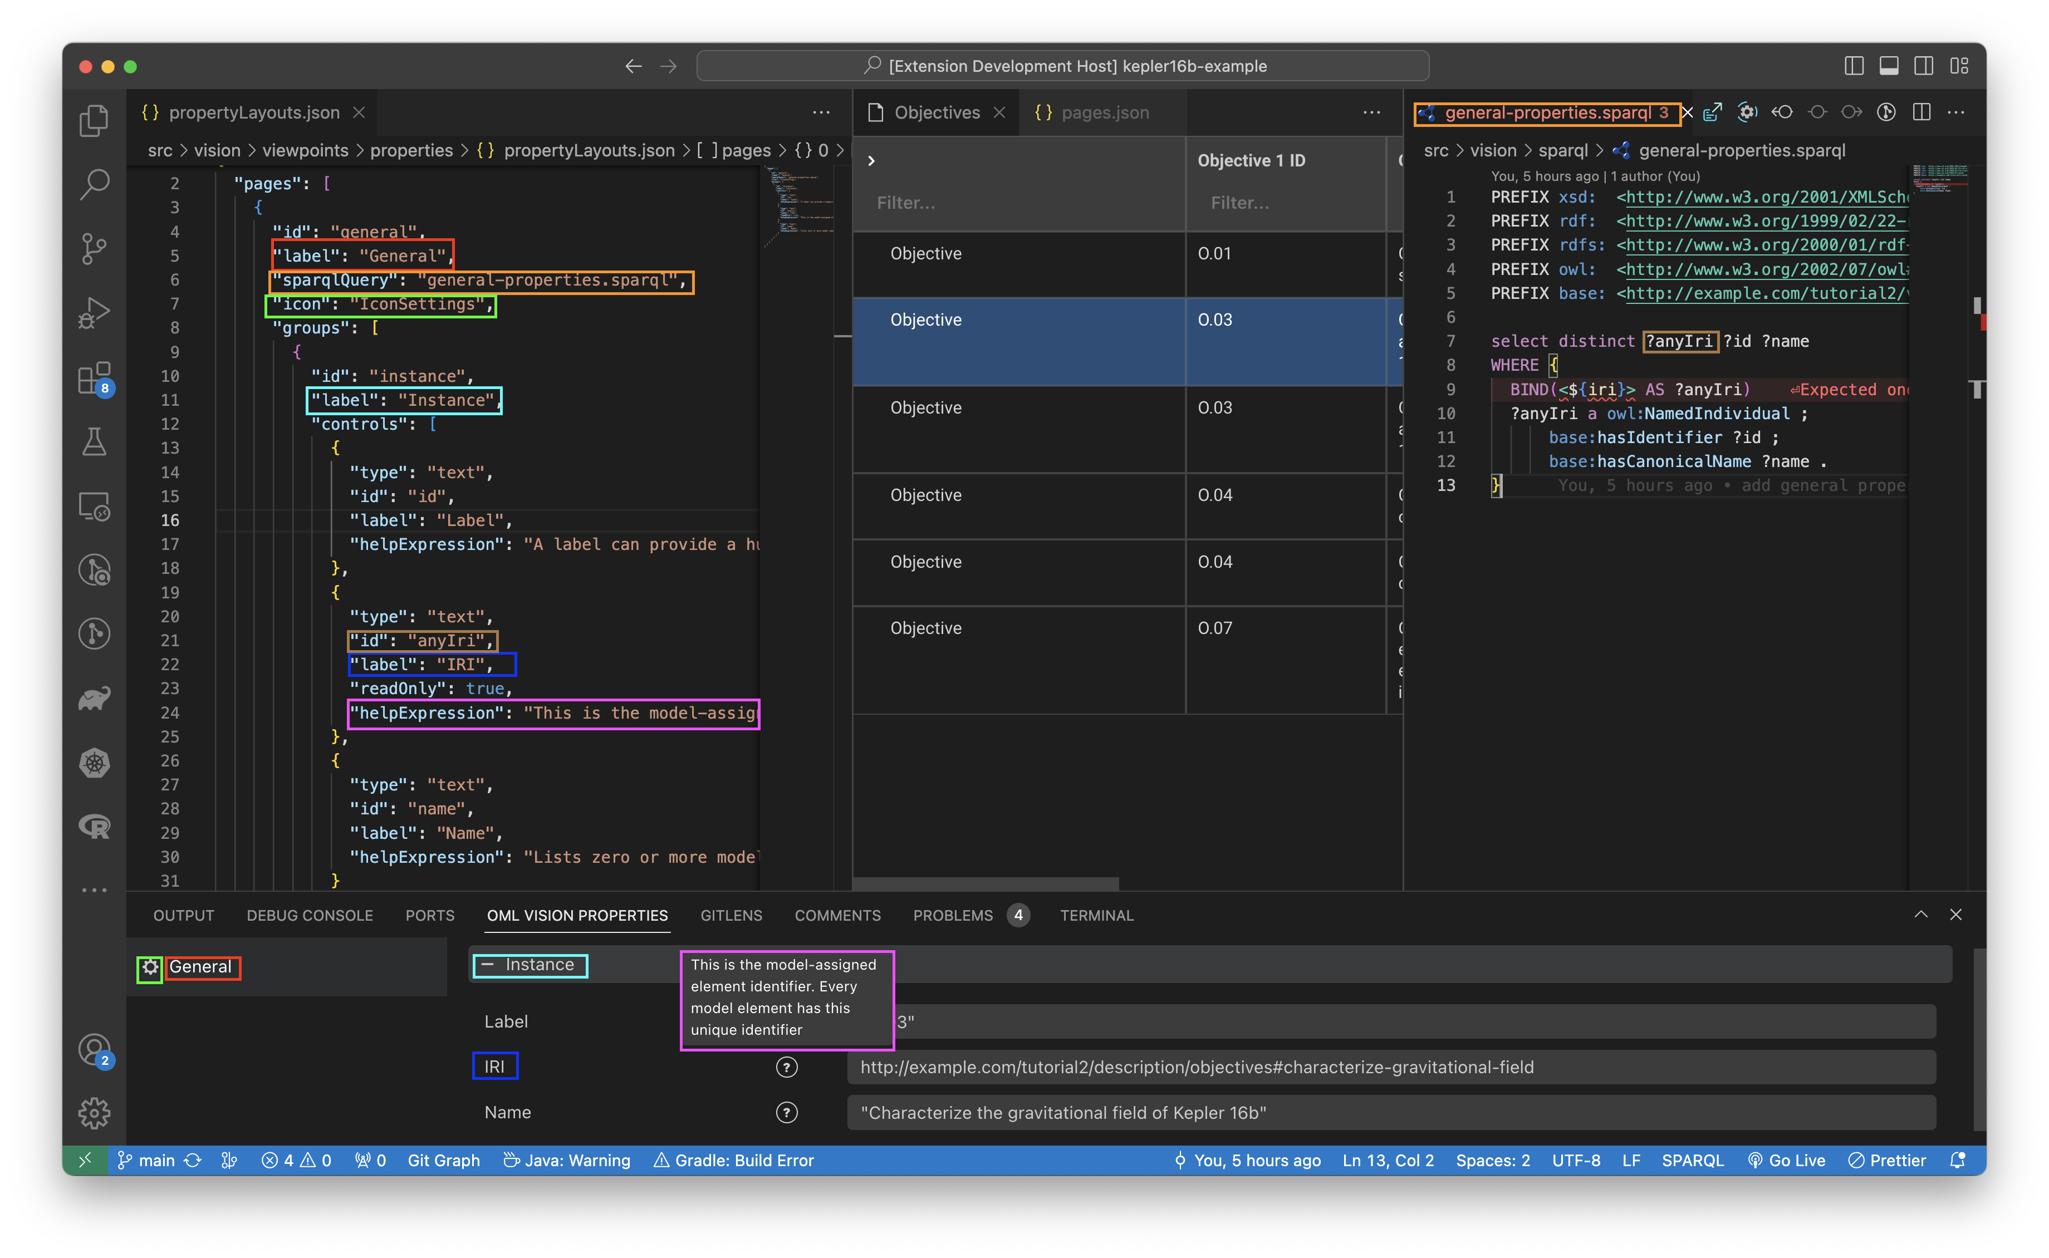Click the SPARQL language mode indicator

1692,1161
